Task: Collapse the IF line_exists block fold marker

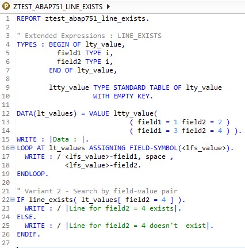Action: coord(12,200)
